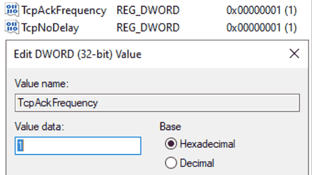This screenshot has height=175, width=312.
Task: Click the Value name field showing TcpAckFrequency
Action: pos(157,103)
